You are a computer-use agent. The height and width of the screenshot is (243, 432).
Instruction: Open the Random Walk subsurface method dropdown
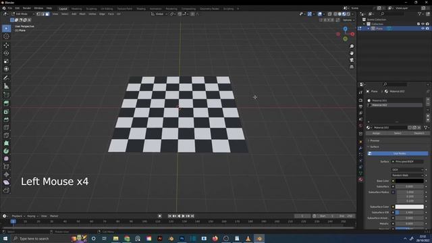[407, 175]
